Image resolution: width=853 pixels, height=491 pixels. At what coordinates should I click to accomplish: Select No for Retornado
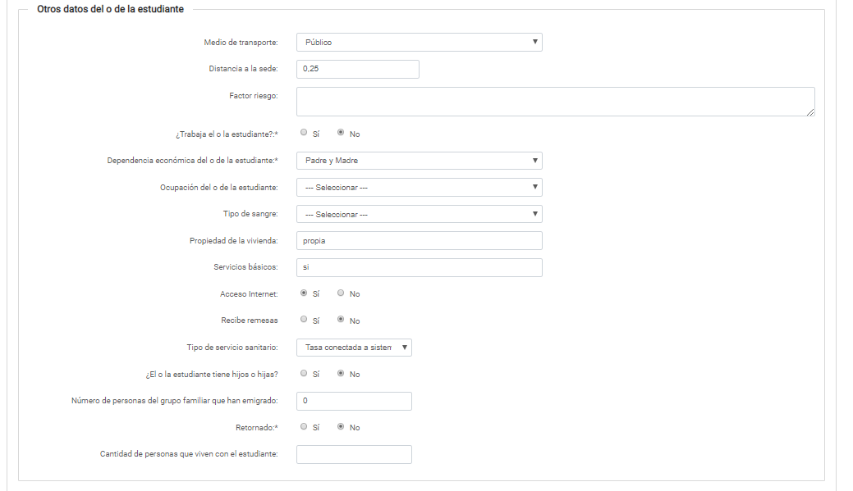coord(342,426)
